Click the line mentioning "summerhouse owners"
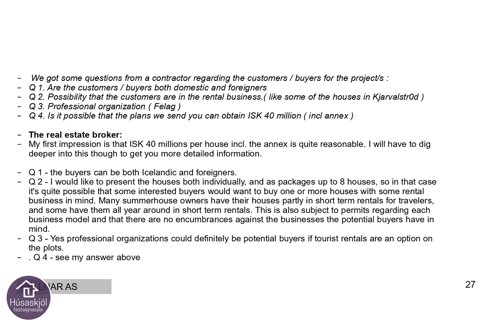 coord(231,201)
